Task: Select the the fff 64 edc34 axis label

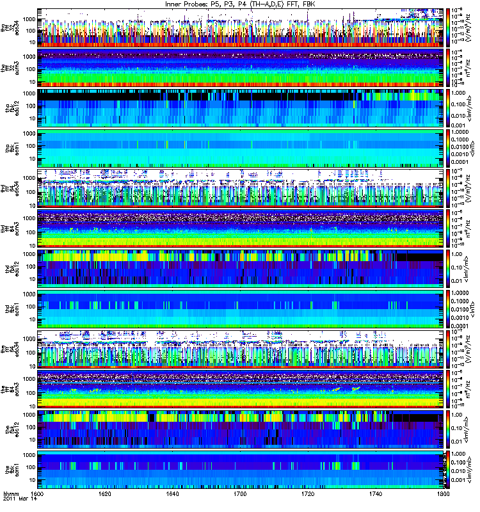Action: click(x=10, y=349)
